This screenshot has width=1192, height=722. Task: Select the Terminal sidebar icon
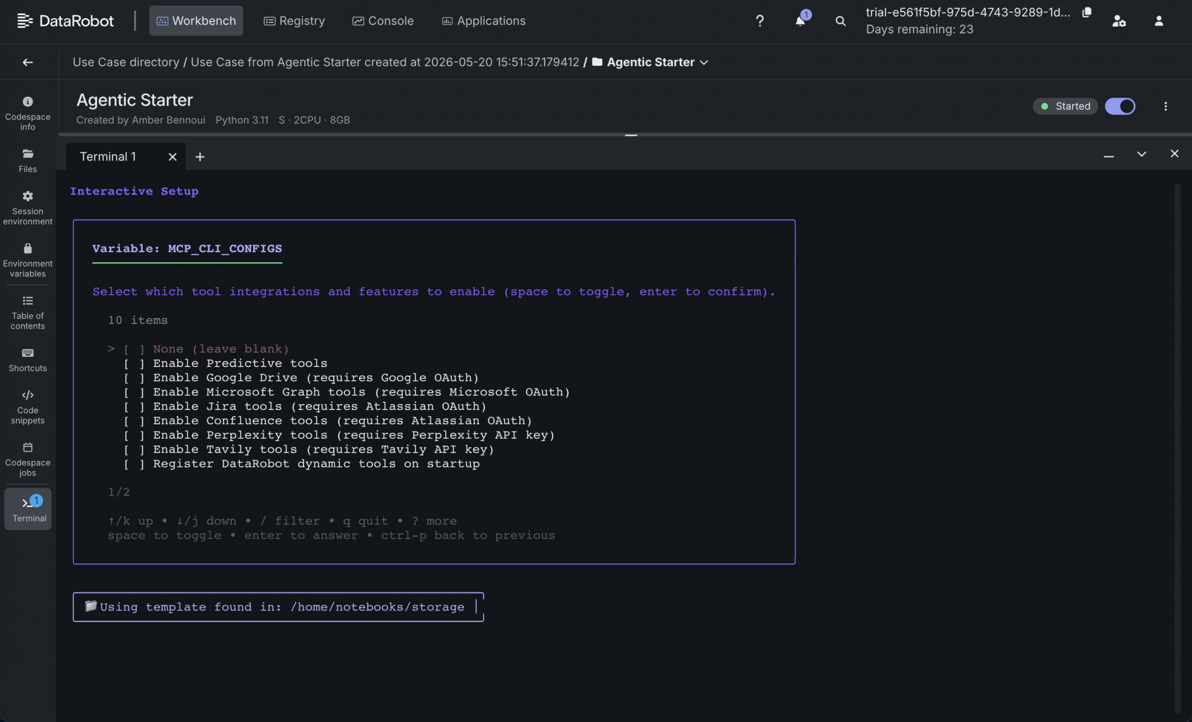pyautogui.click(x=28, y=509)
